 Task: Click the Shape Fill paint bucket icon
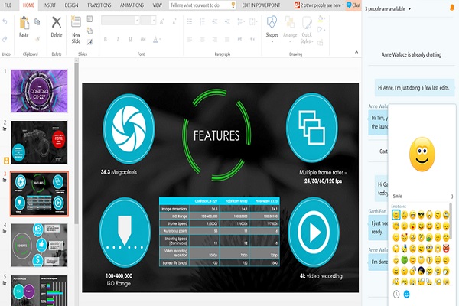(x=321, y=19)
